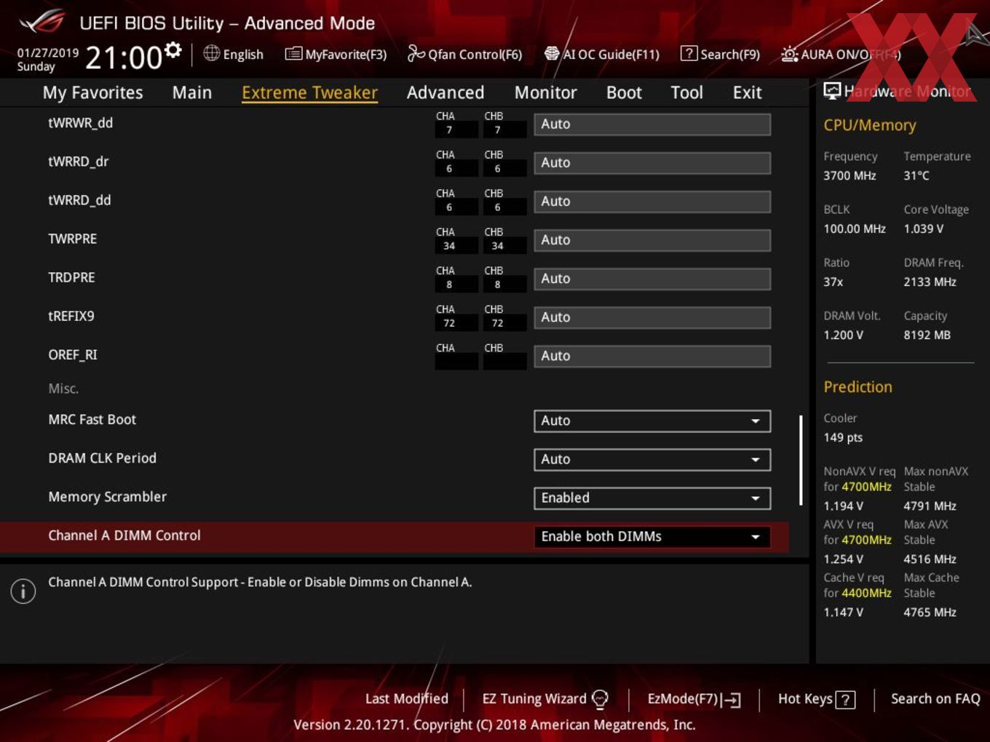Image resolution: width=990 pixels, height=742 pixels.
Task: Click the Hardware Monitor screen icon
Action: [x=832, y=90]
